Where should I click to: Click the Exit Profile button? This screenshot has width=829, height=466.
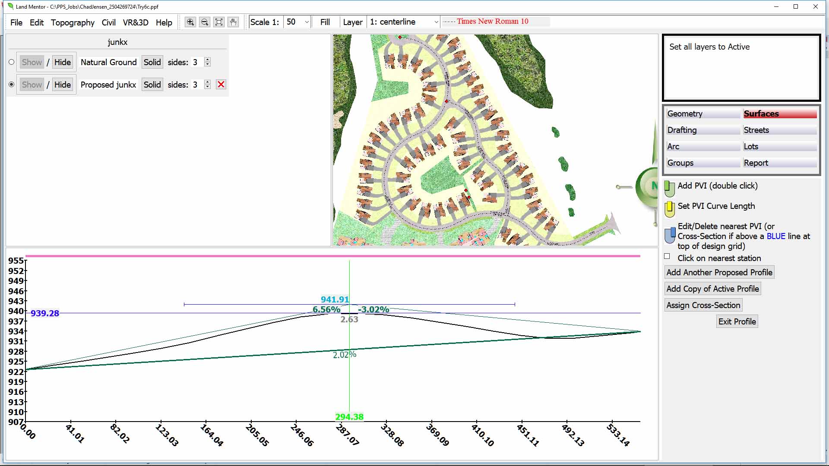tap(737, 321)
